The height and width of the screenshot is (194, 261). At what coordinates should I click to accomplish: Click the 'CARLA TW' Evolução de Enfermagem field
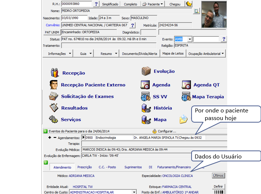[x=136, y=156]
